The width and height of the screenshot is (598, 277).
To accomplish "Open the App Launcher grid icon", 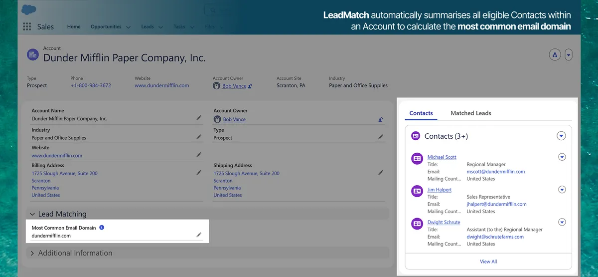I will pos(27,26).
